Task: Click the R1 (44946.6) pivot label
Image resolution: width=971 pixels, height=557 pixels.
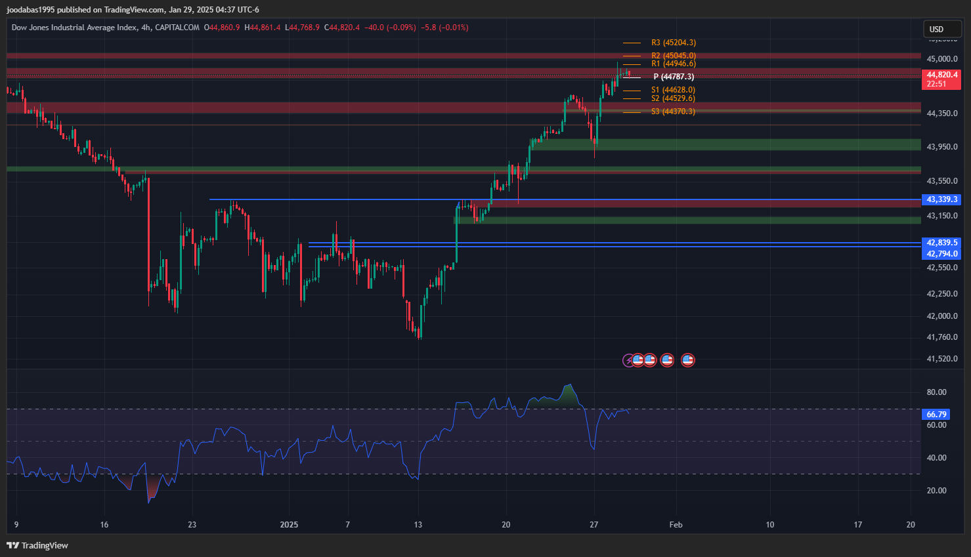Action: pos(674,64)
